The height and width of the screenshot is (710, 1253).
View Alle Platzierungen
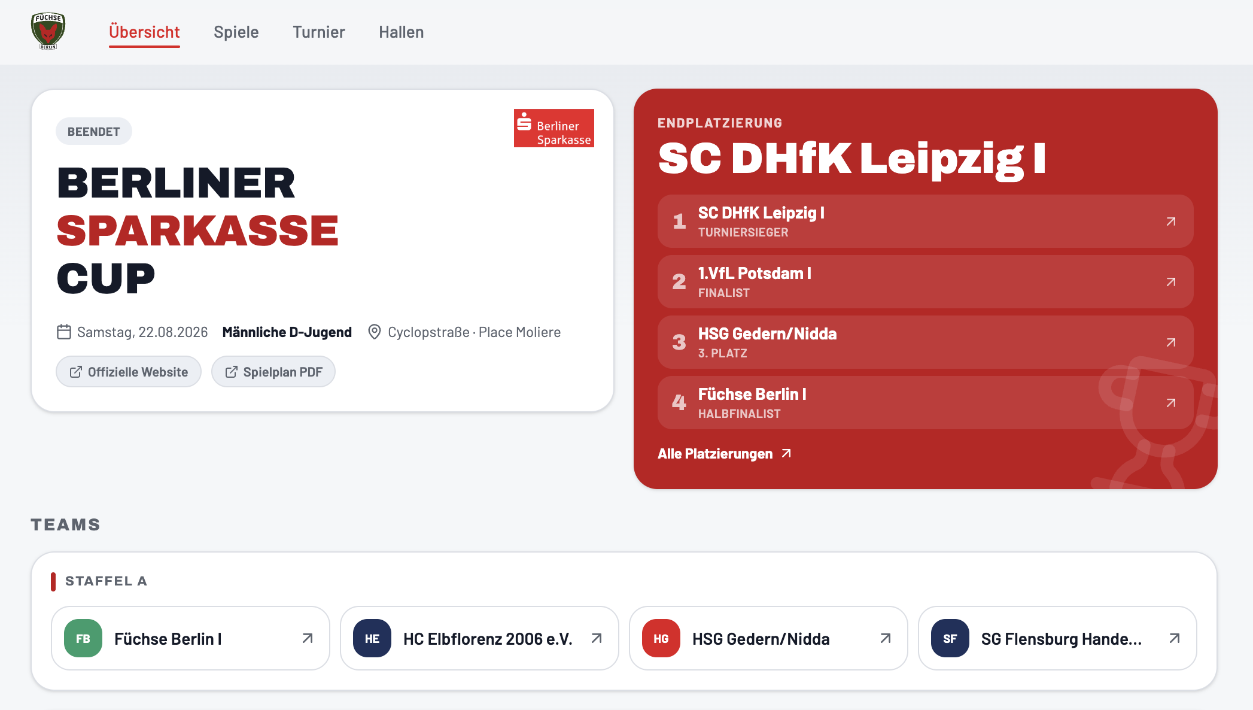pyautogui.click(x=725, y=454)
